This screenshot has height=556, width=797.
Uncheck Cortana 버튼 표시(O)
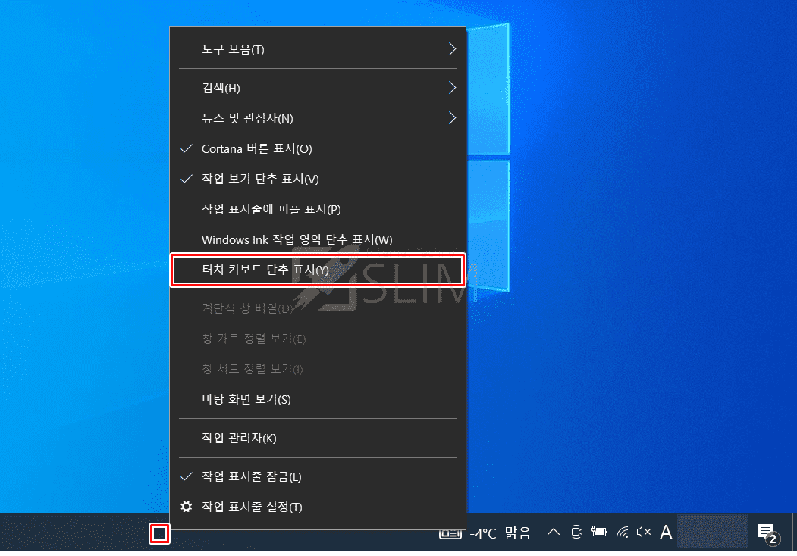tap(318, 148)
